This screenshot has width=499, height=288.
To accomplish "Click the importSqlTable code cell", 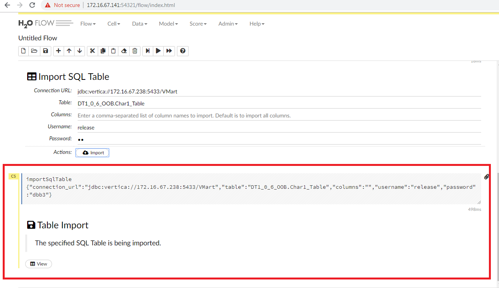I will (x=251, y=188).
